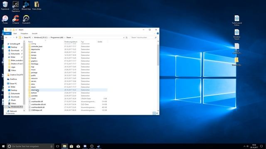Open Explorer help question mark
The width and height of the screenshot is (266, 149).
click(x=158, y=34)
